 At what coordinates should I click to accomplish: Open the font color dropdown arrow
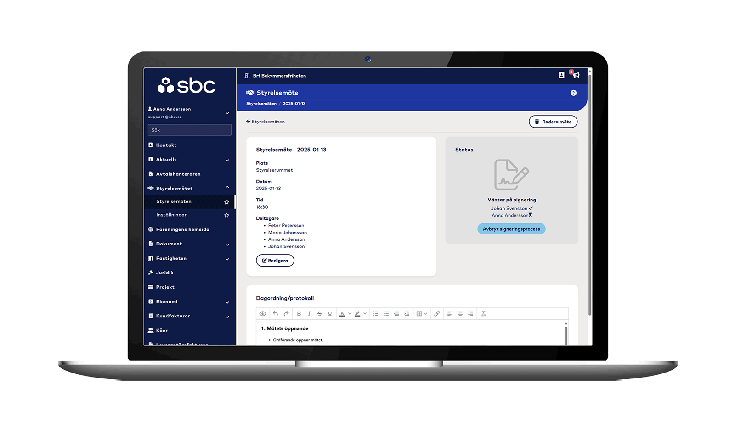pos(350,314)
